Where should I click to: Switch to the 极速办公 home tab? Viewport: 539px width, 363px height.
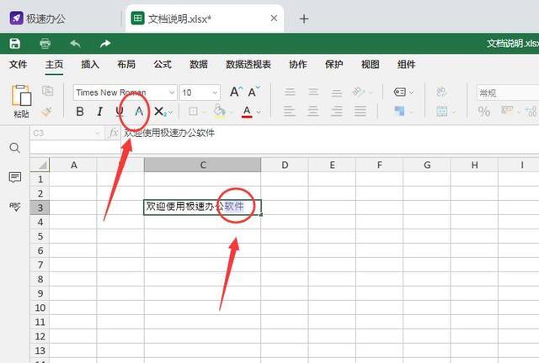[x=37, y=18]
